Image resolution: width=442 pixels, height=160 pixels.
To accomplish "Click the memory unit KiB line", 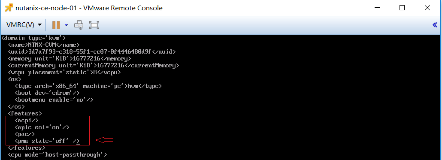I will pos(70,59).
